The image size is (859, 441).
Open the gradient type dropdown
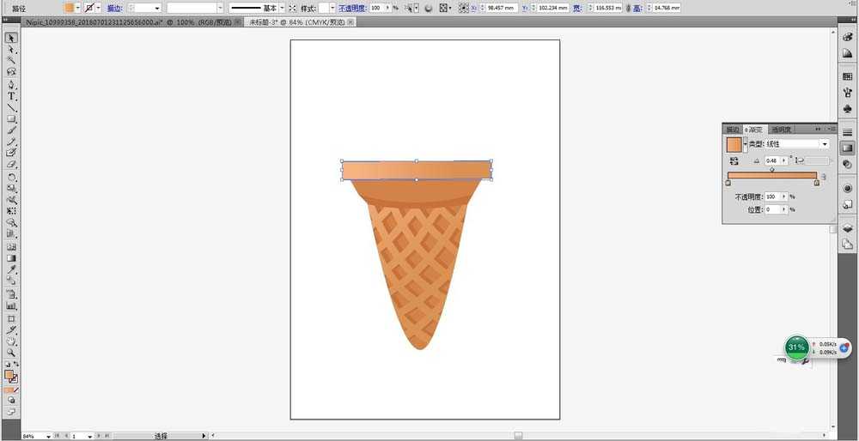(x=825, y=144)
